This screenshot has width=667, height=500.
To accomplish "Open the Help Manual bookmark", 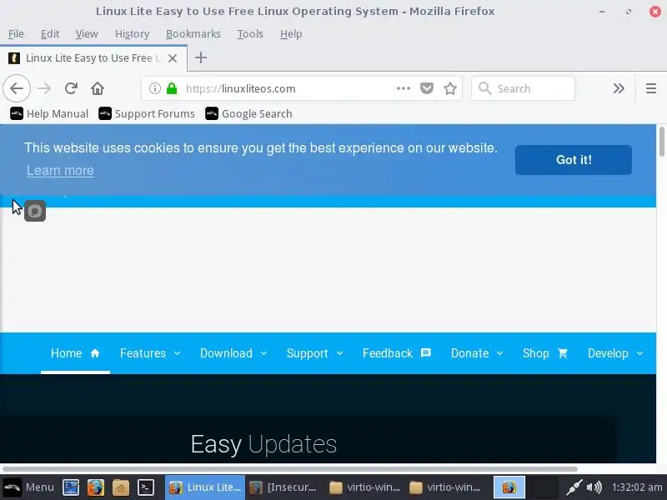I will coord(49,113).
